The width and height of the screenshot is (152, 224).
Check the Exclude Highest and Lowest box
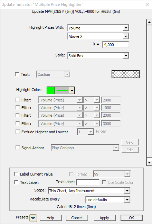(18, 132)
